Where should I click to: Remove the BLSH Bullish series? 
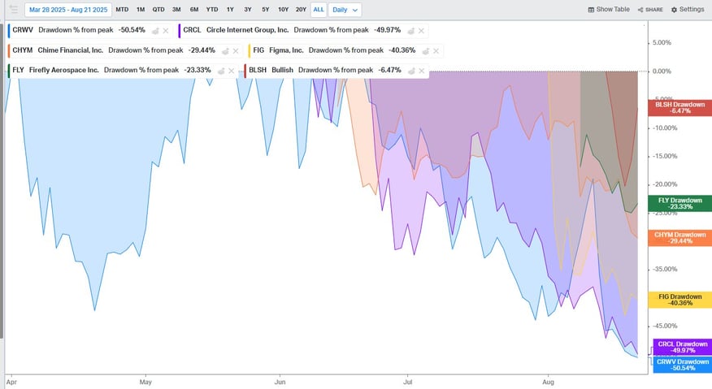(421, 71)
